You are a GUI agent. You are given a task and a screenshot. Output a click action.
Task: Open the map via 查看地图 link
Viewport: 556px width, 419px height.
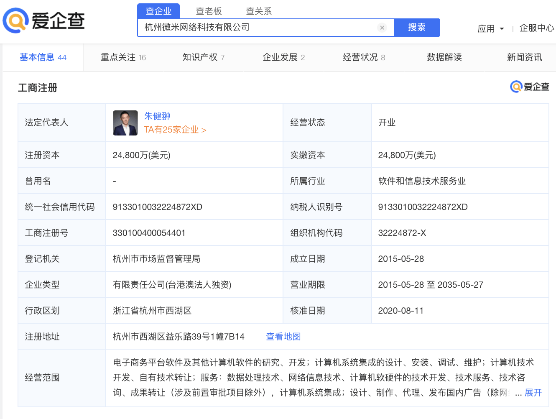283,336
